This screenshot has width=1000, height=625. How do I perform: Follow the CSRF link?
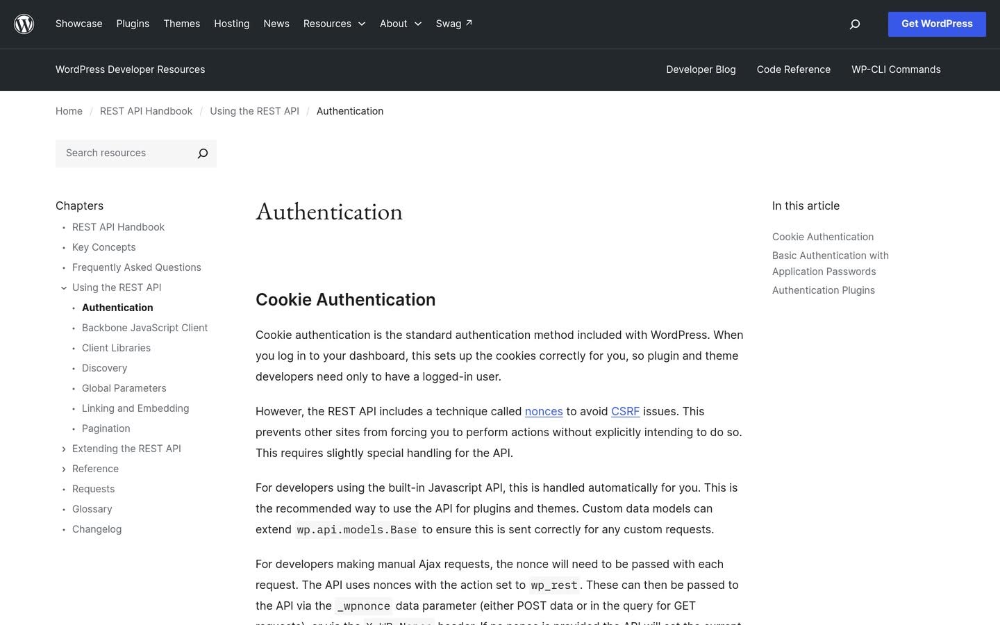click(x=625, y=411)
